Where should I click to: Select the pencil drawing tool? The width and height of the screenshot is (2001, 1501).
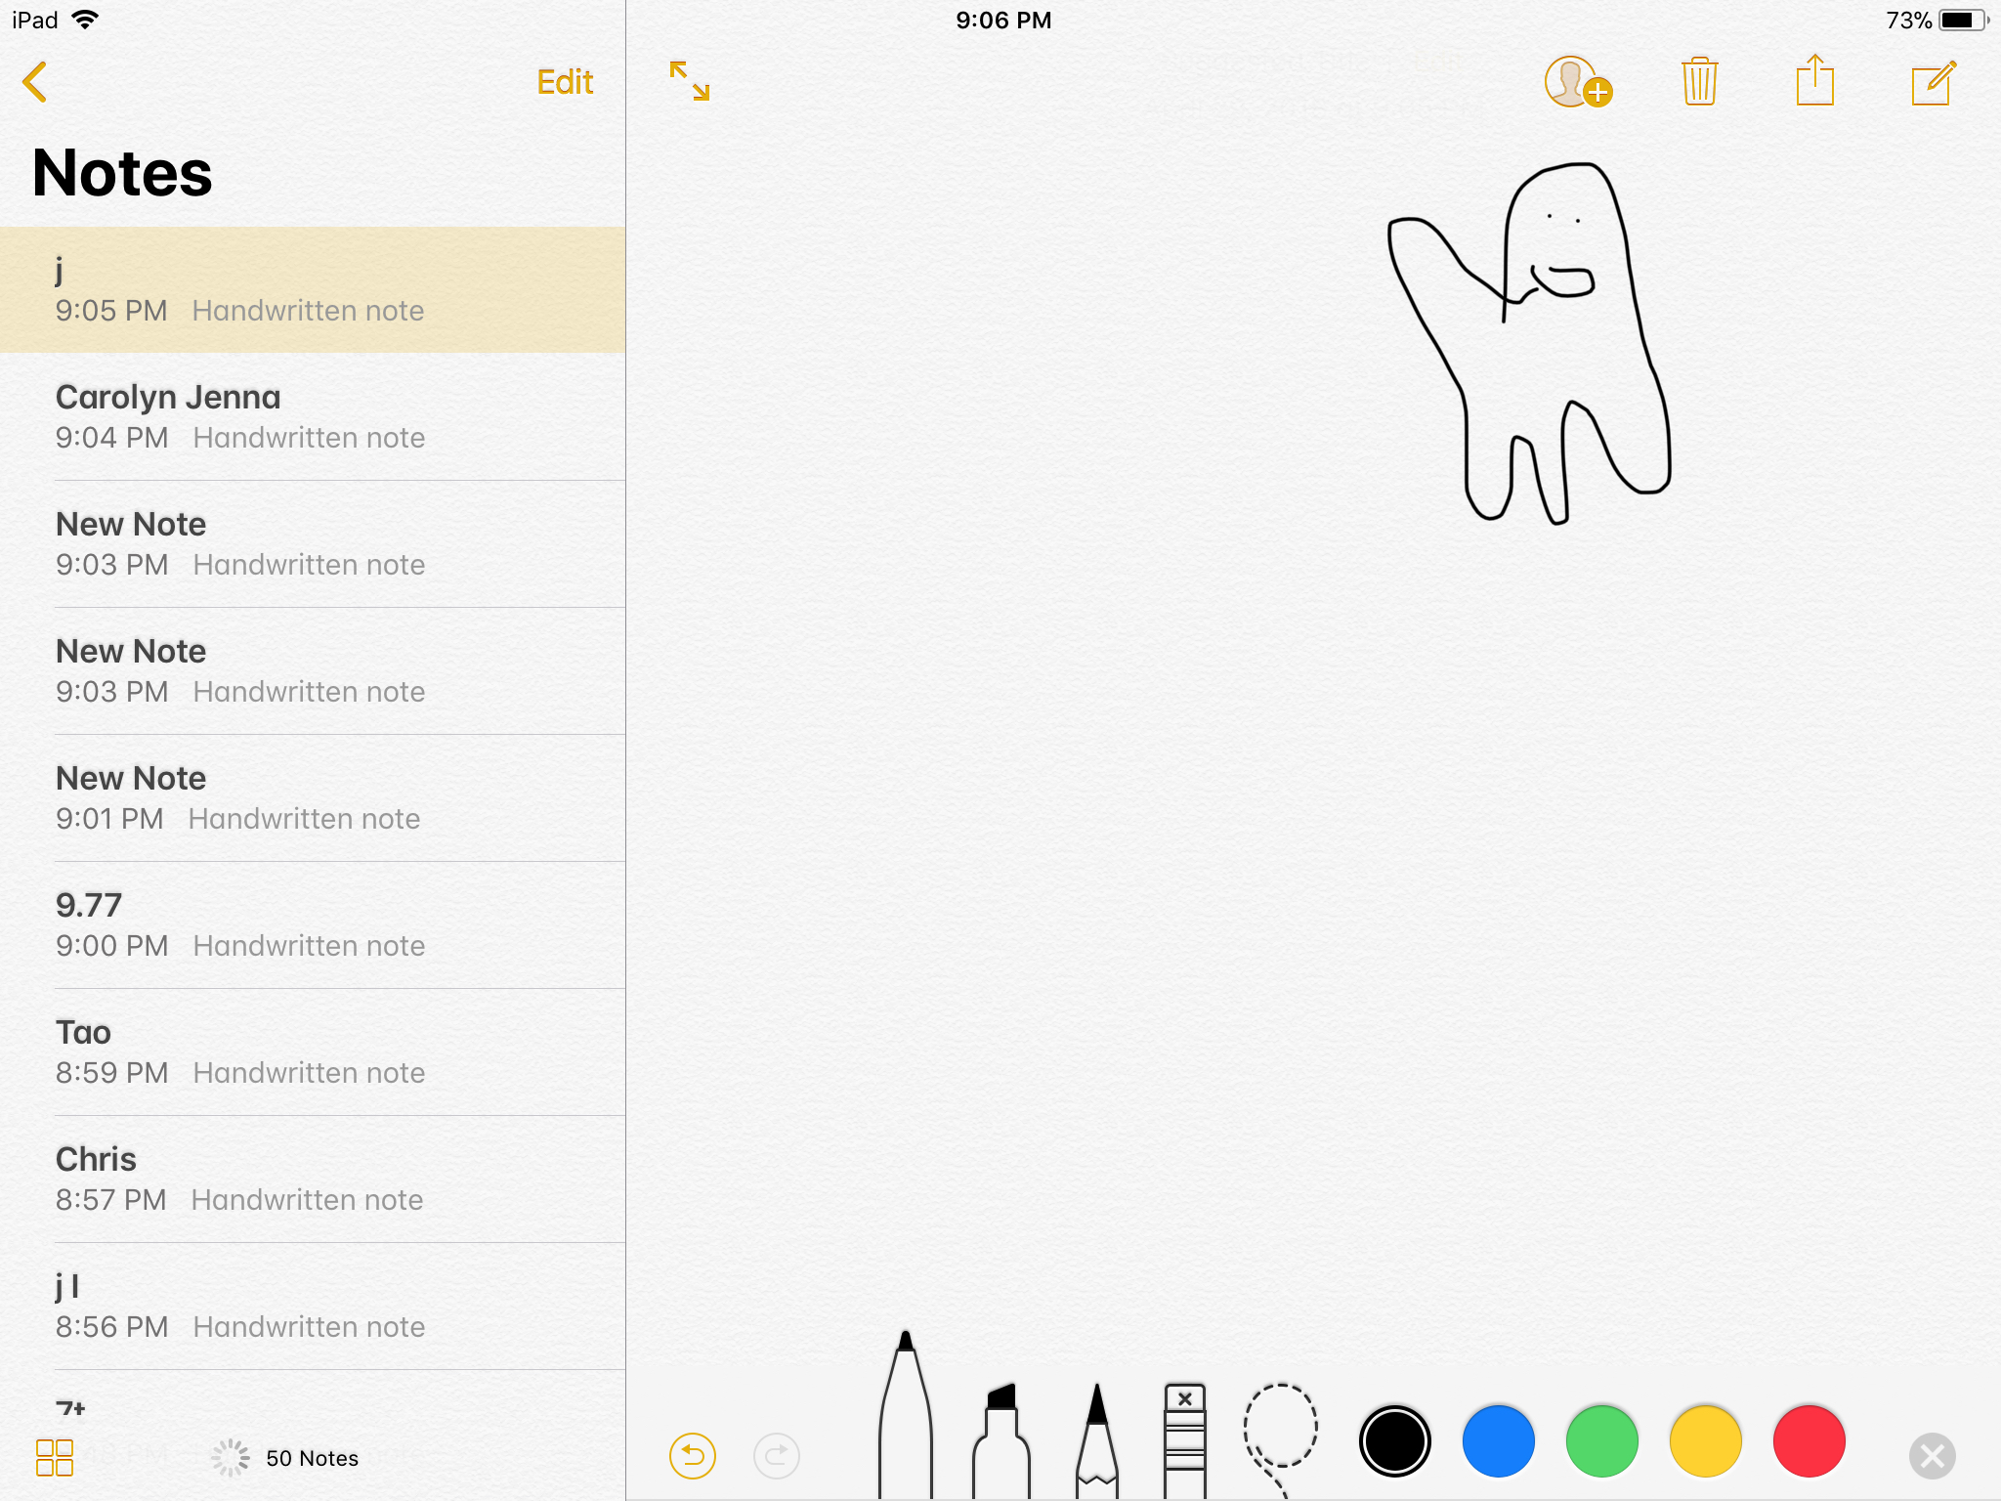(1096, 1443)
